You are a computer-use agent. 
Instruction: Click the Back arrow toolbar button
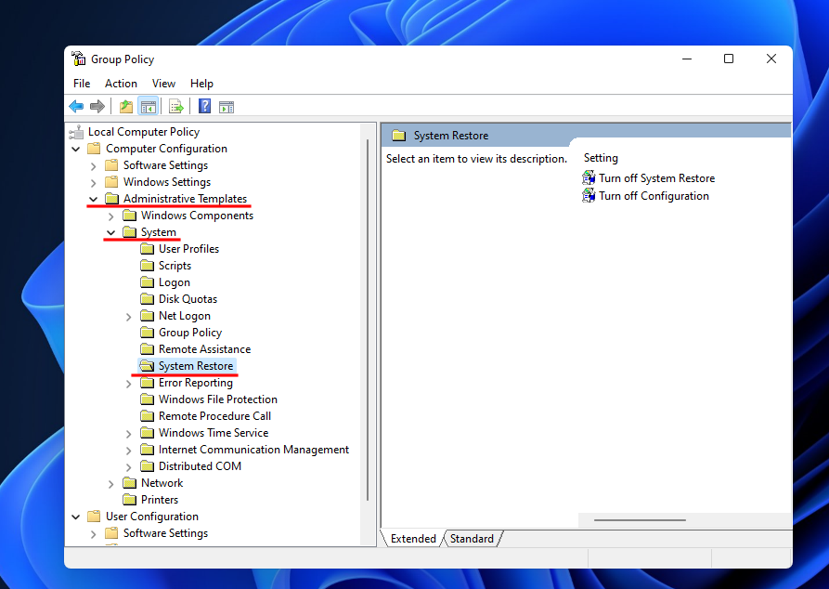tap(77, 107)
